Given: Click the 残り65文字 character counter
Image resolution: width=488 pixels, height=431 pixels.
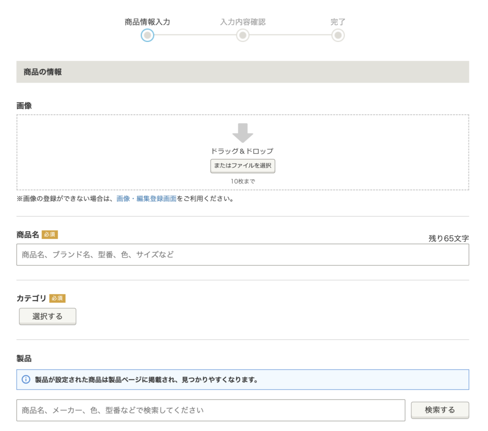Looking at the screenshot, I should pyautogui.click(x=448, y=238).
